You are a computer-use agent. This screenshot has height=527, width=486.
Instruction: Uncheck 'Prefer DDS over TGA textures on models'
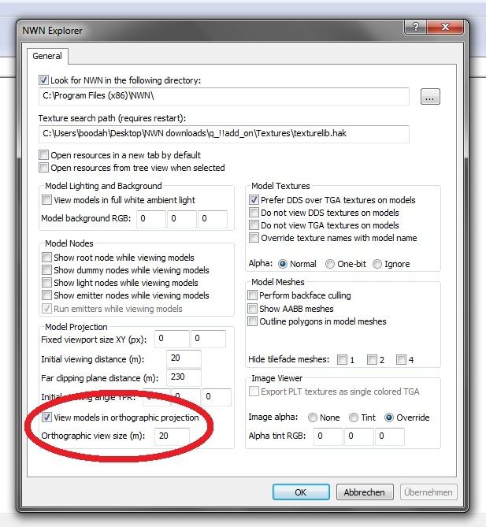click(254, 200)
